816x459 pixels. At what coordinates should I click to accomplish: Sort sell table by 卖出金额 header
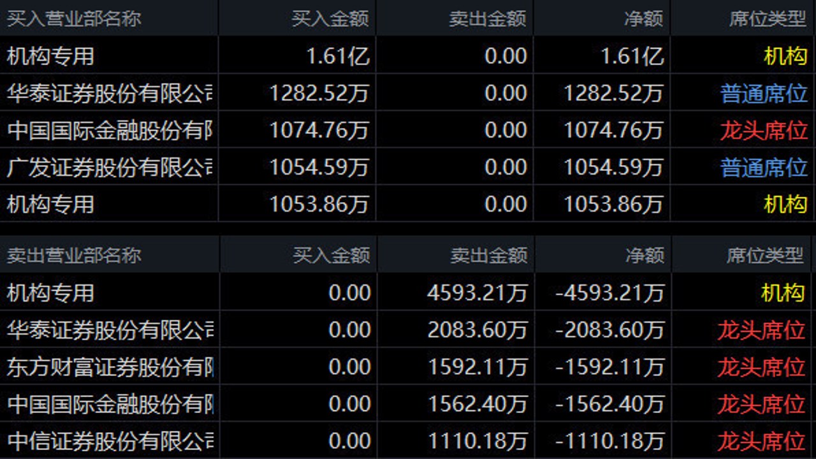pyautogui.click(x=489, y=256)
